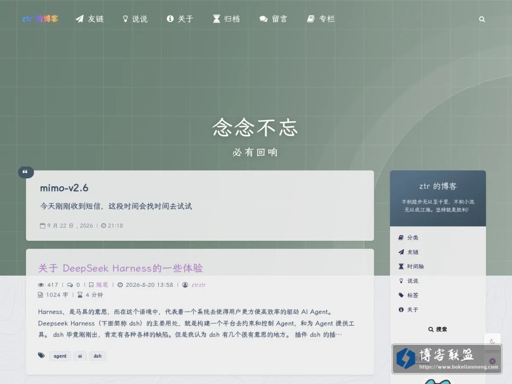Toggle dark mode with the moon icon
Viewport: 512px width, 384px height.
point(492,341)
